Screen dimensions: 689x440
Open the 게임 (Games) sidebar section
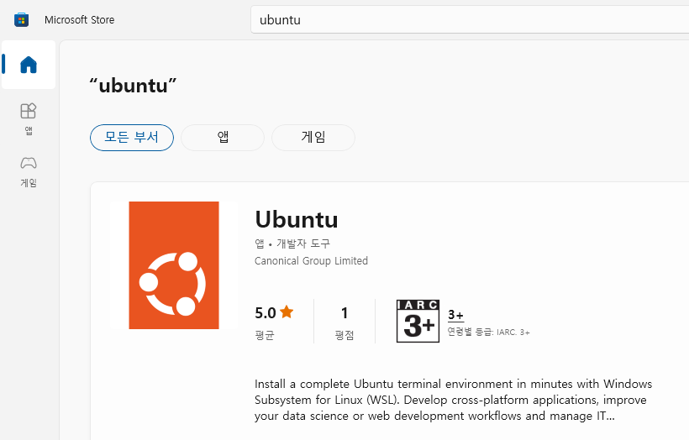click(29, 171)
